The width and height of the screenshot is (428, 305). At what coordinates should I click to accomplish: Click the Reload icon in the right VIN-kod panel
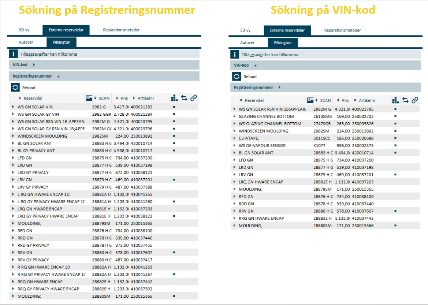click(237, 77)
